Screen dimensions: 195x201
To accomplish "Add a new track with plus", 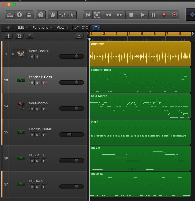I will pos(8,36).
